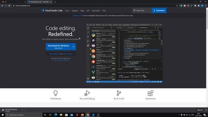Go to the Blog menu item
The image size is (208, 117).
pos(82,11)
